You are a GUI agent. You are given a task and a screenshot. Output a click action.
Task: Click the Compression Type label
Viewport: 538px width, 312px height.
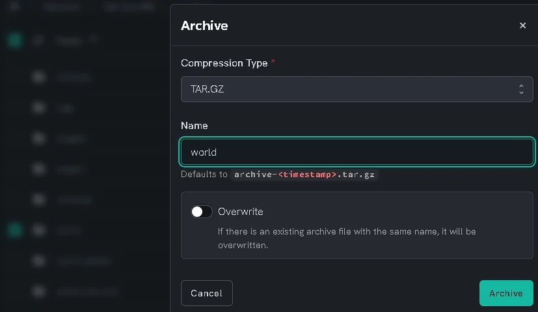click(224, 63)
